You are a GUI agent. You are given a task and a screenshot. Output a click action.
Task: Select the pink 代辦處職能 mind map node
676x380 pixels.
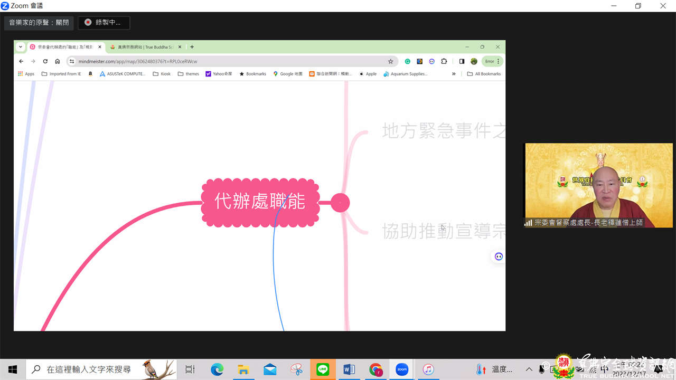(260, 202)
